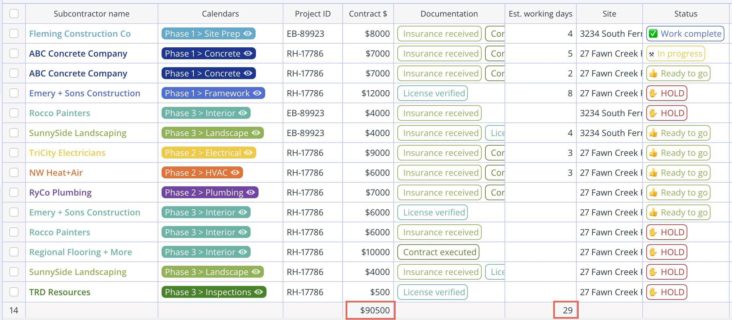
Task: Sort by the Contract $ column header
Action: tap(368, 14)
